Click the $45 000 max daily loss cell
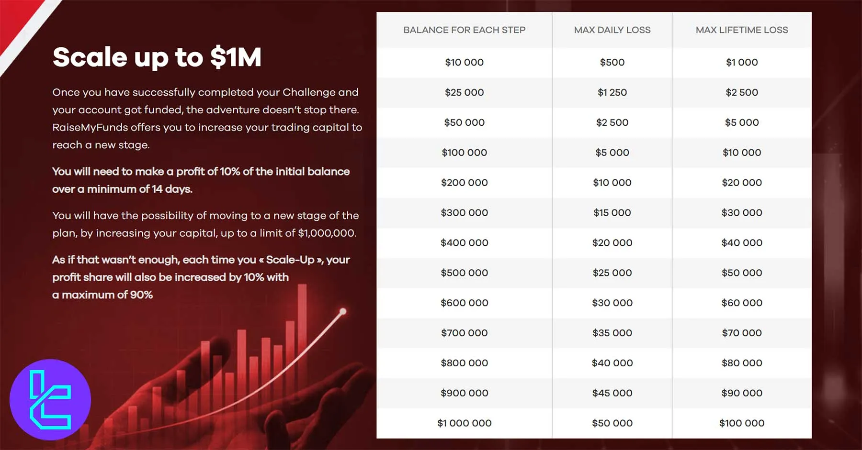 pos(612,393)
